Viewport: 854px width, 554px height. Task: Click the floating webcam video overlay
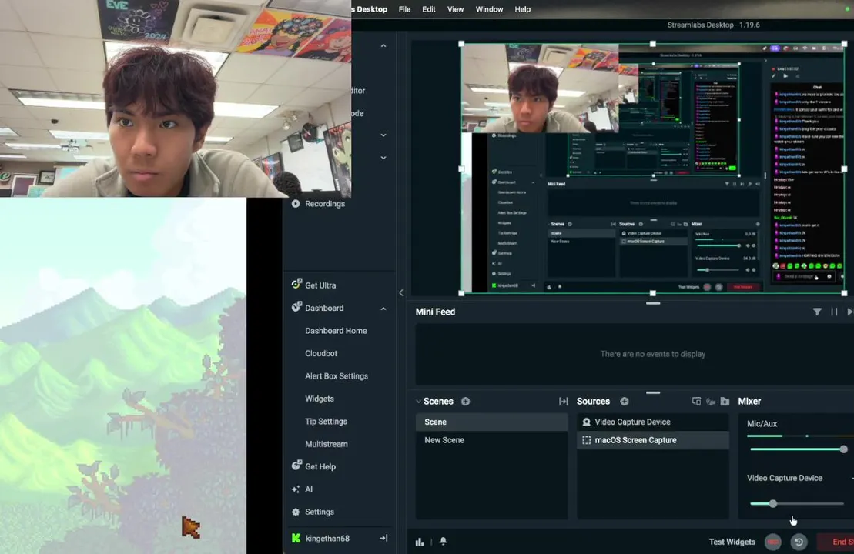coord(176,98)
